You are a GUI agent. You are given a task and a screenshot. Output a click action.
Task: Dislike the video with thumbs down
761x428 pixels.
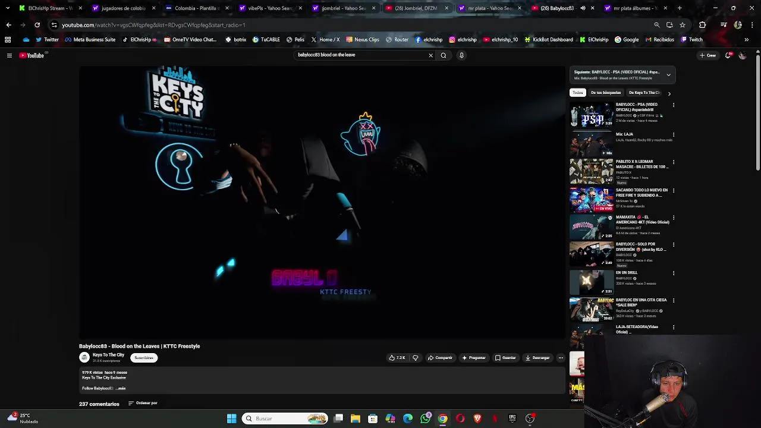pyautogui.click(x=415, y=358)
